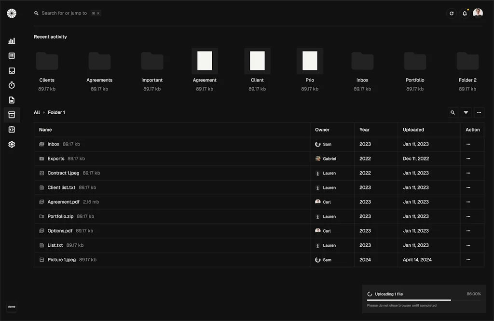
Task: Click the timer icon in the sidebar
Action: click(12, 85)
